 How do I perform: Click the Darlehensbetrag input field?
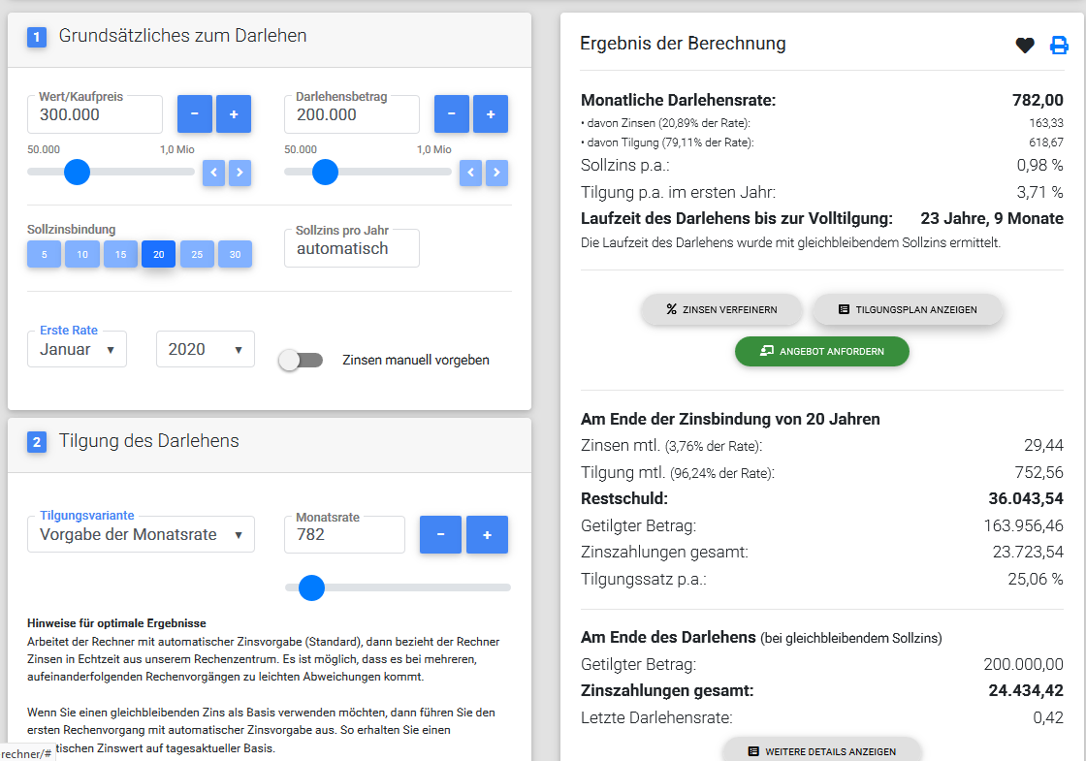[351, 114]
